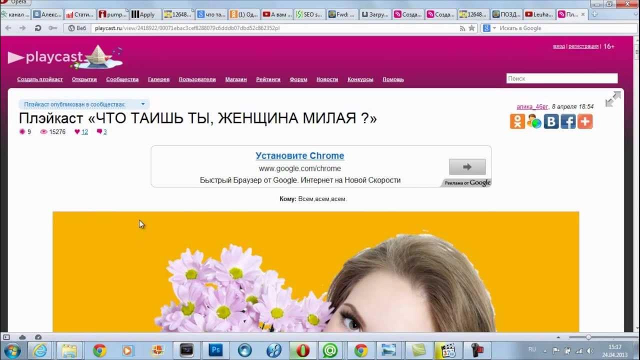
Task: Open Opera from taskbar
Action: click(303, 350)
